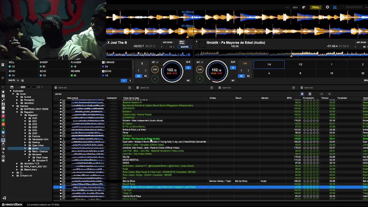Hit the deck 2 CUE button
This screenshot has height=207, width=368.
point(200,70)
